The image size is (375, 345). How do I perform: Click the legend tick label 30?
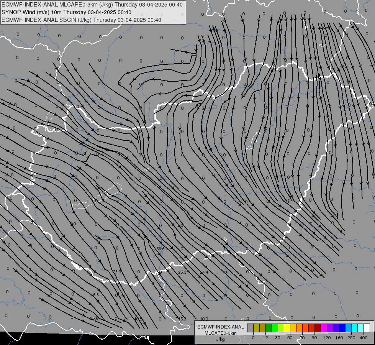pyautogui.click(x=278, y=338)
